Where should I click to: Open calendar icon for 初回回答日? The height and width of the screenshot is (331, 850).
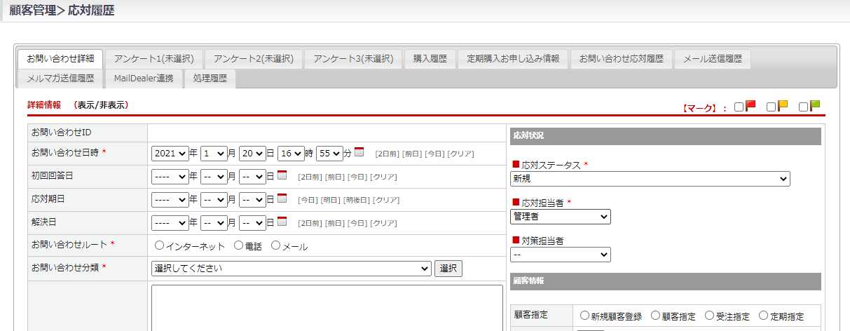click(282, 175)
